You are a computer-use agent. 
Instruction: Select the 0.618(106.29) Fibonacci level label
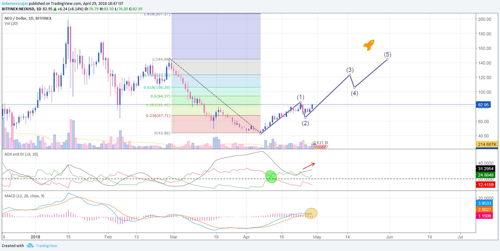point(157,87)
